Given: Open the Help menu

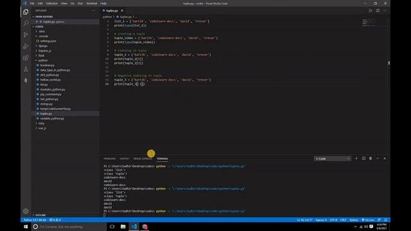Looking at the screenshot, I should pos(103,3).
